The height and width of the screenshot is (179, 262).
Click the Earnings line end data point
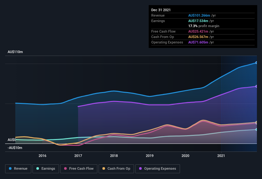point(257,129)
